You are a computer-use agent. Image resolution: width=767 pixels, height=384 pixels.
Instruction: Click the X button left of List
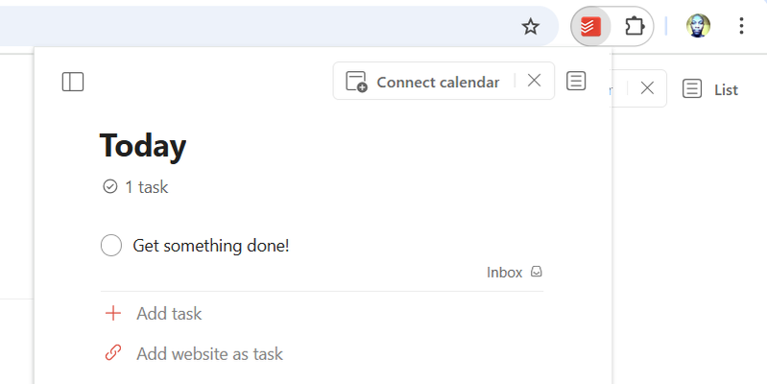point(647,88)
